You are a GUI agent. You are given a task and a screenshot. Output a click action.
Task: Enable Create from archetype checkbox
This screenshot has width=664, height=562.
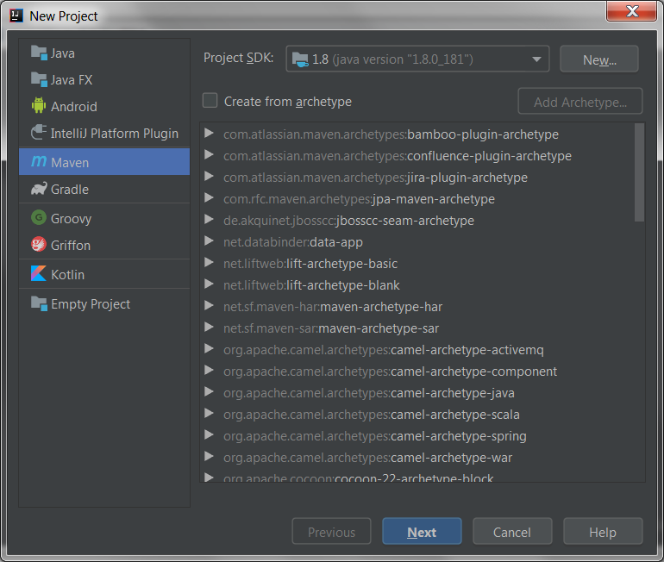(x=210, y=101)
